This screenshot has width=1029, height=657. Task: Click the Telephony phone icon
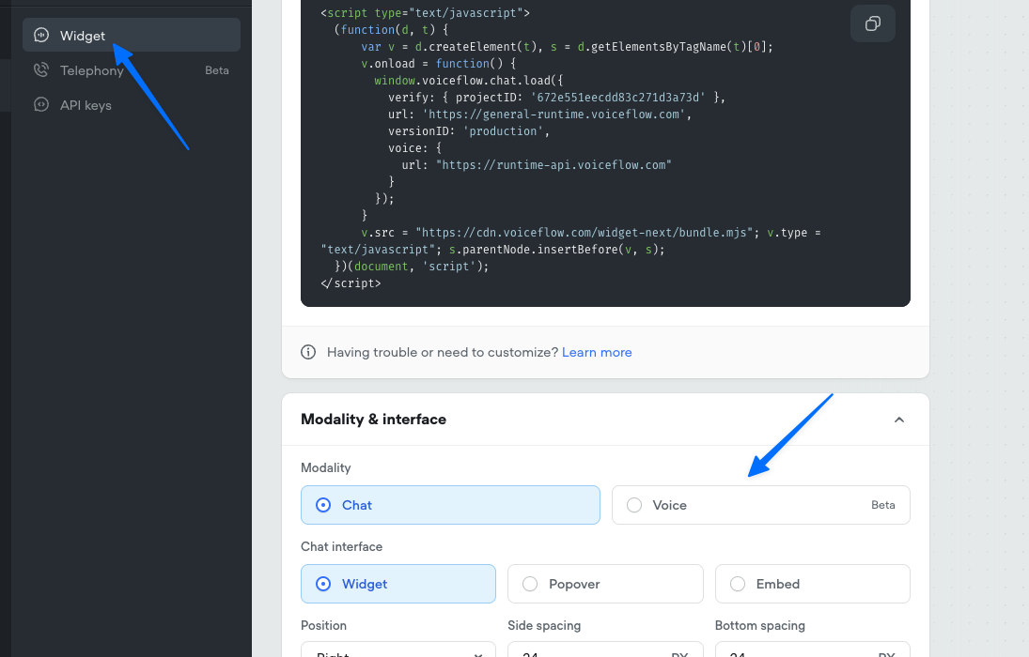click(41, 70)
